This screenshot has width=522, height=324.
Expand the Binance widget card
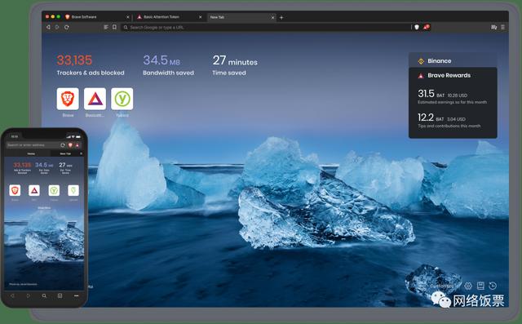pyautogui.click(x=453, y=61)
